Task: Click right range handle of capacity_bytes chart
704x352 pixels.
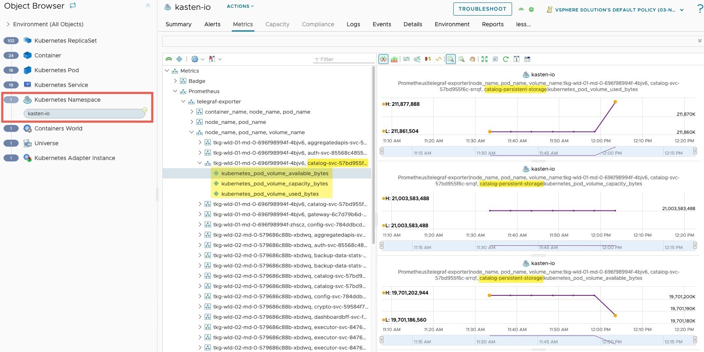Action: click(695, 245)
